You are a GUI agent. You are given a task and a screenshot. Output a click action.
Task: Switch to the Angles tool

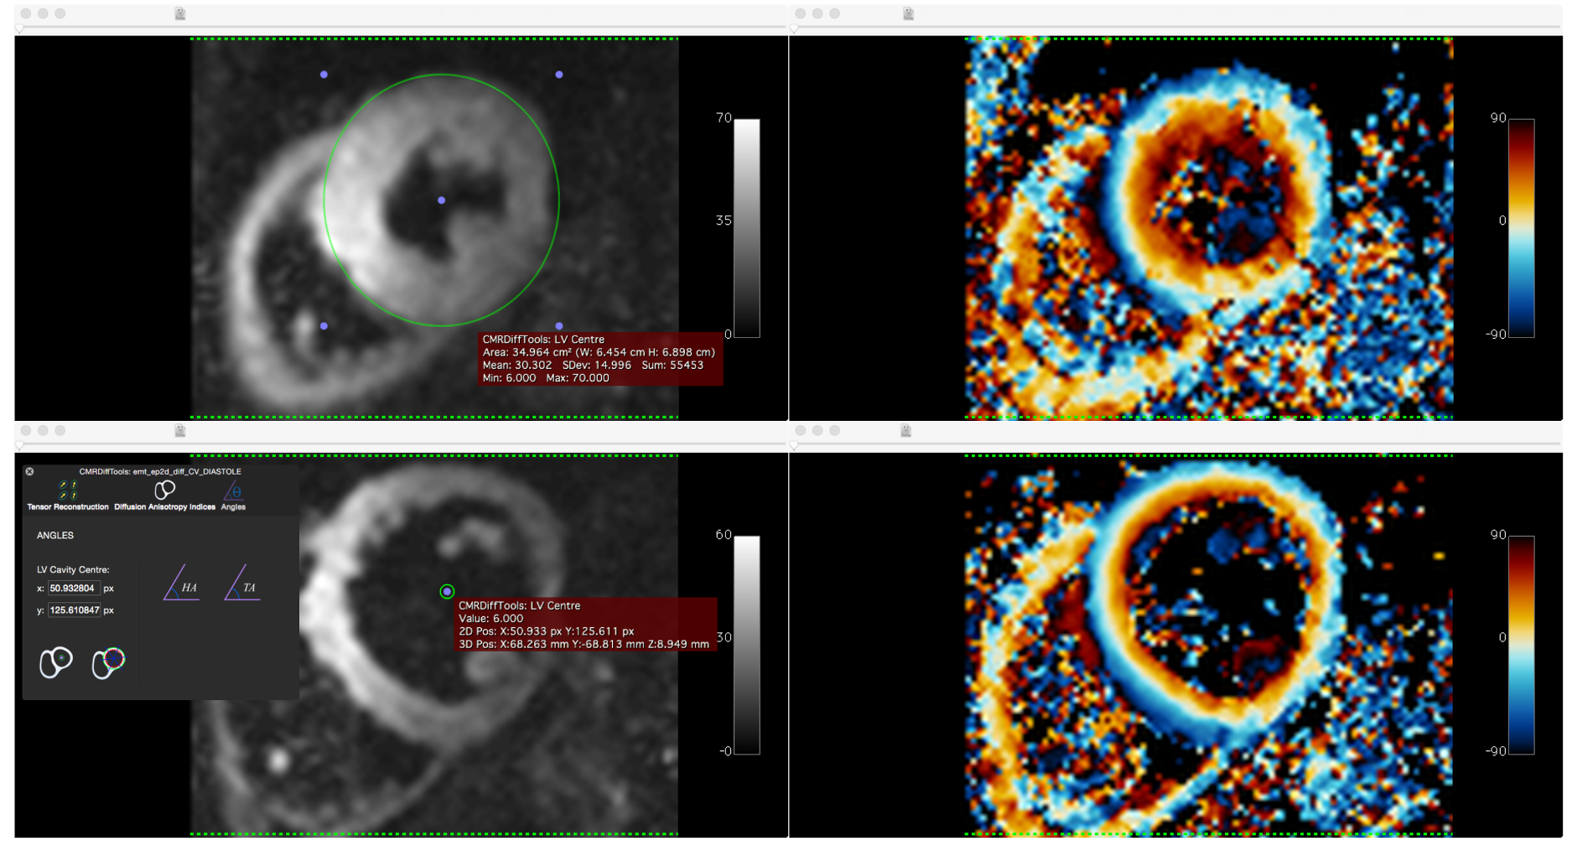tap(234, 490)
